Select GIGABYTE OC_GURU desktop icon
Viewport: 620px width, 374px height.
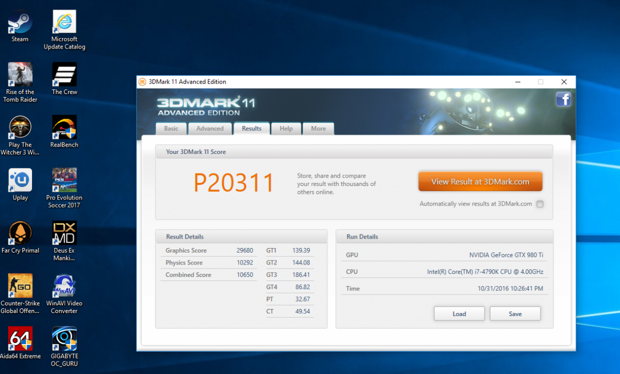click(x=65, y=347)
